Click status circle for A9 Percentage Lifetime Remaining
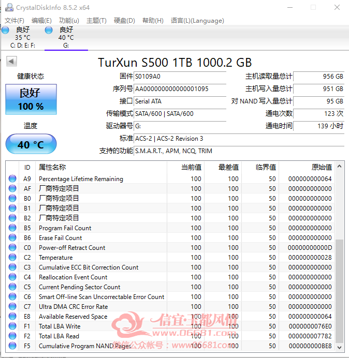This screenshot has width=349, height=358. pos(12,178)
